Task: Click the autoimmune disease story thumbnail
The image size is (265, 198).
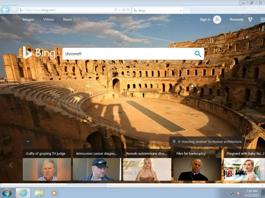Action: (x=147, y=169)
